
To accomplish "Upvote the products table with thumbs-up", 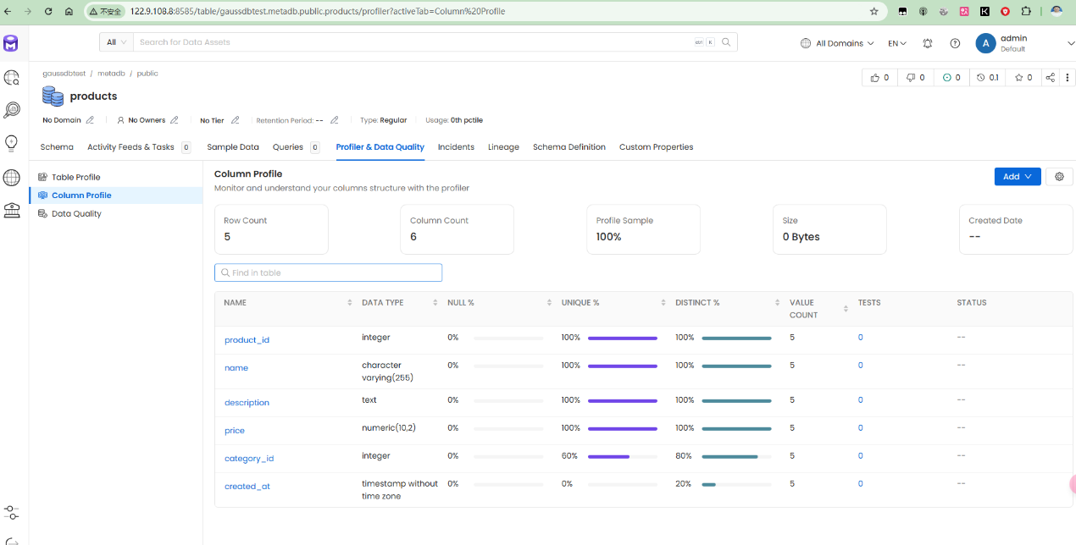I will tap(880, 78).
